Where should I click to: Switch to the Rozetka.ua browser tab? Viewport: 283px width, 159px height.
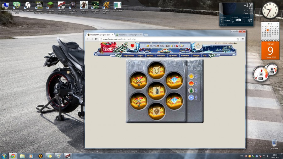tap(129, 35)
